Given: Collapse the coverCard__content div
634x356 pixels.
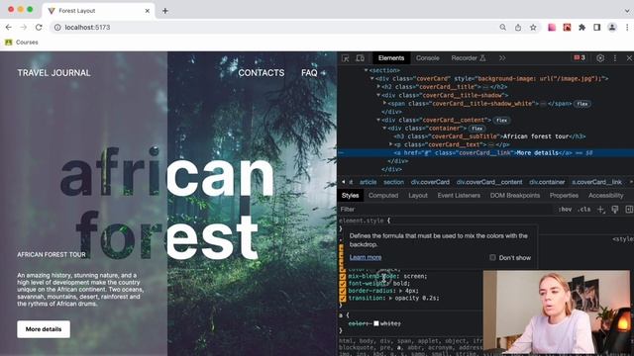Looking at the screenshot, I should coord(378,120).
